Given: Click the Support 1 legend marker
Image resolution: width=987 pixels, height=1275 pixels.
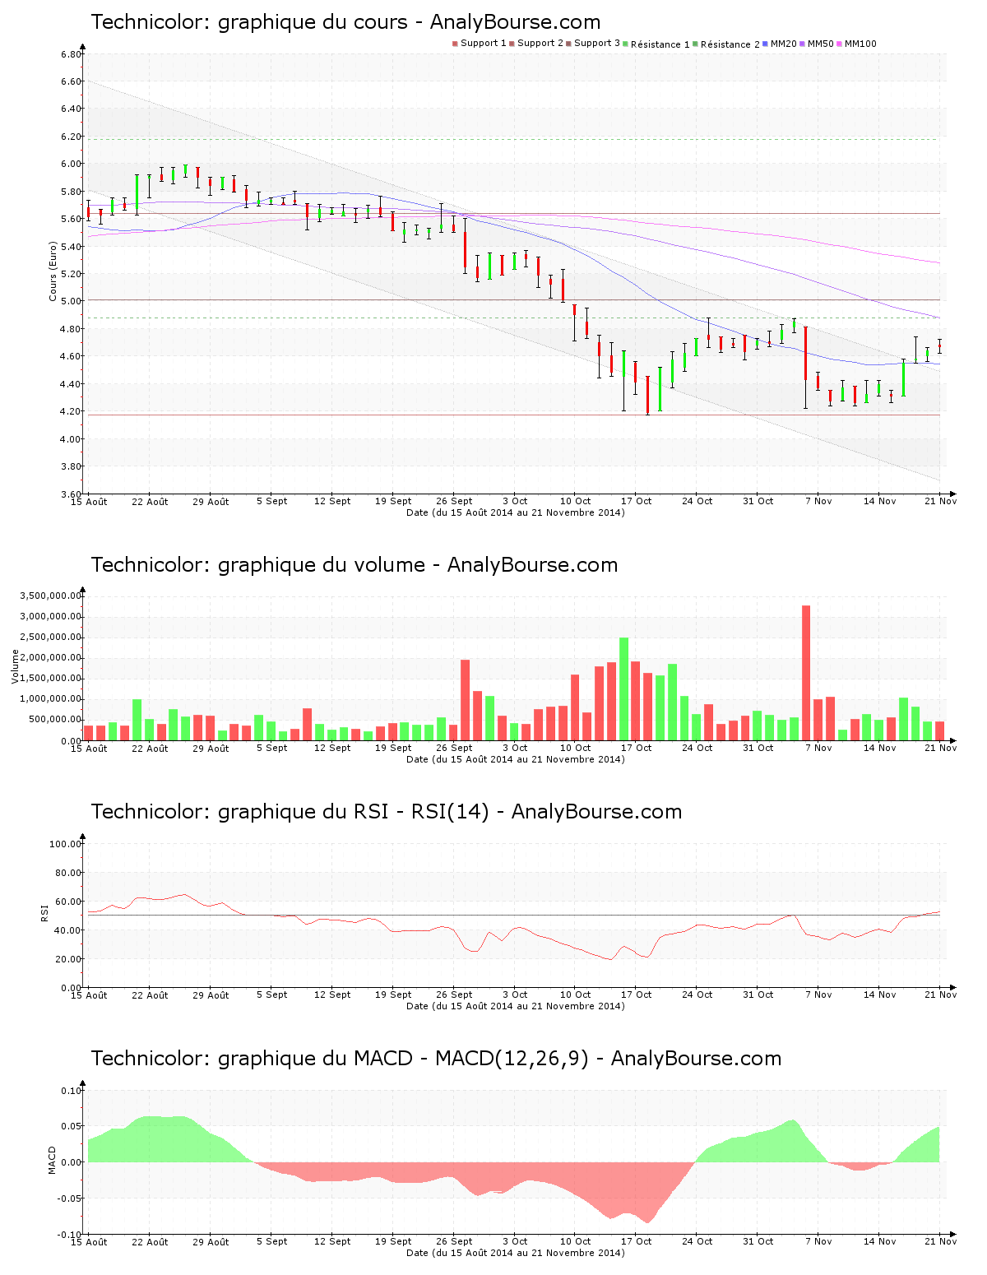Looking at the screenshot, I should [x=455, y=44].
